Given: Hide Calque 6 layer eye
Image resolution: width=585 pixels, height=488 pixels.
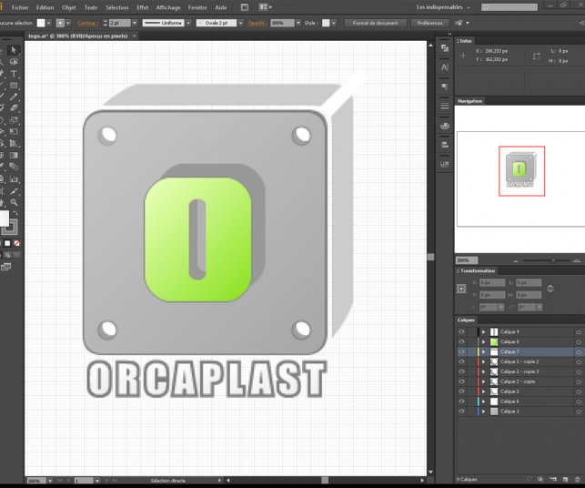Looking at the screenshot, I should coord(461,402).
